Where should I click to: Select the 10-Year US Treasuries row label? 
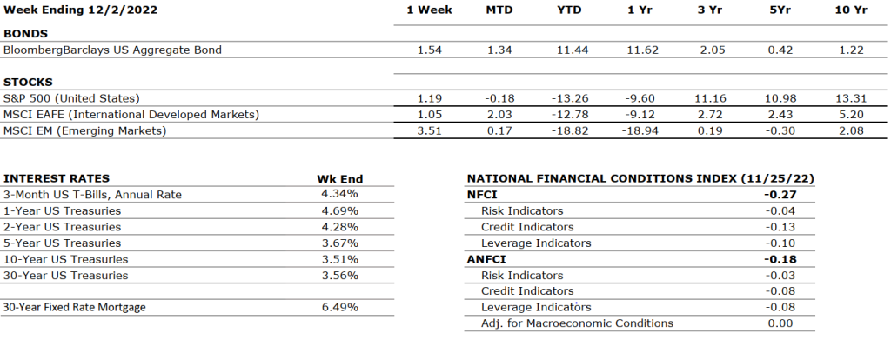coord(66,259)
